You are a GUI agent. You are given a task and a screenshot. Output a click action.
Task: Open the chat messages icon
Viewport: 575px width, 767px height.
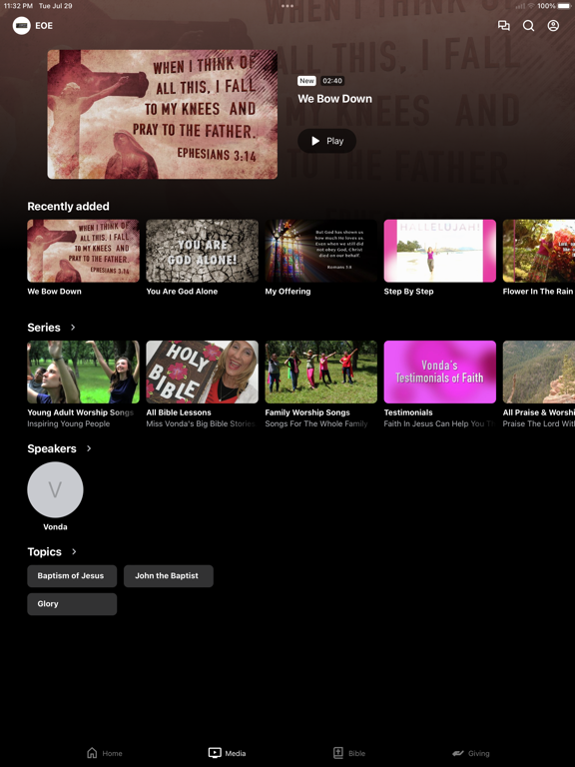[503, 25]
